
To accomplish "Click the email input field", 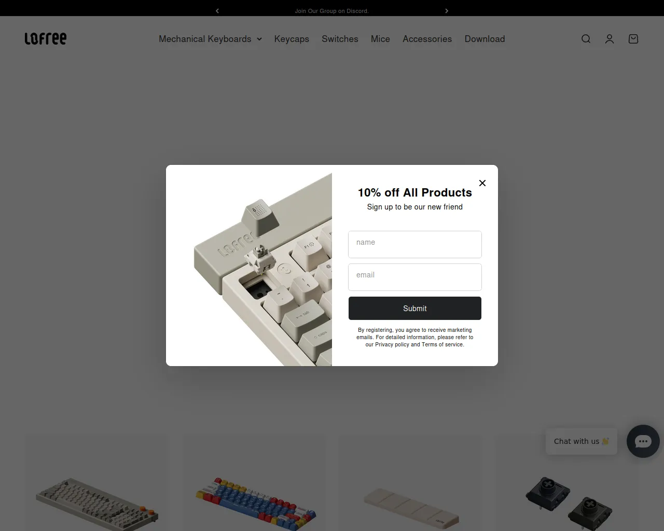I will click(415, 277).
